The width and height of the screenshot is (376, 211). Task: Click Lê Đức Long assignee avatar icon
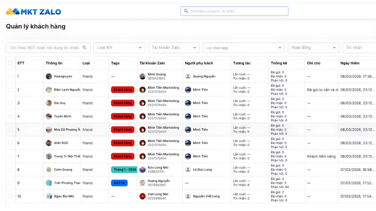coord(188,170)
